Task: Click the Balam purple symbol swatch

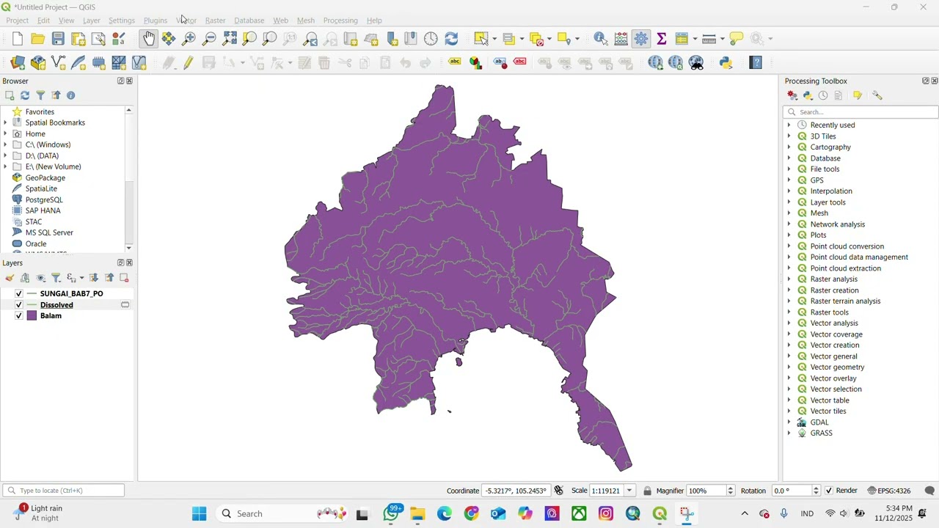Action: tap(32, 315)
